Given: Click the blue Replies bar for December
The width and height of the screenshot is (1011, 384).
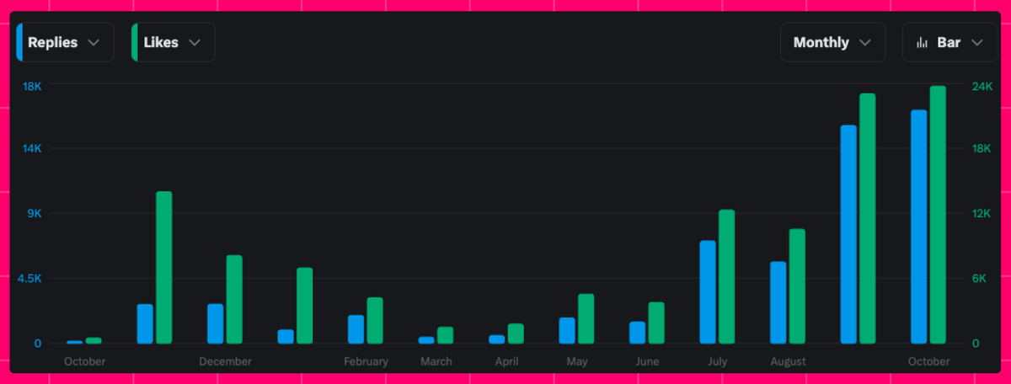Looking at the screenshot, I should pyautogui.click(x=216, y=323).
